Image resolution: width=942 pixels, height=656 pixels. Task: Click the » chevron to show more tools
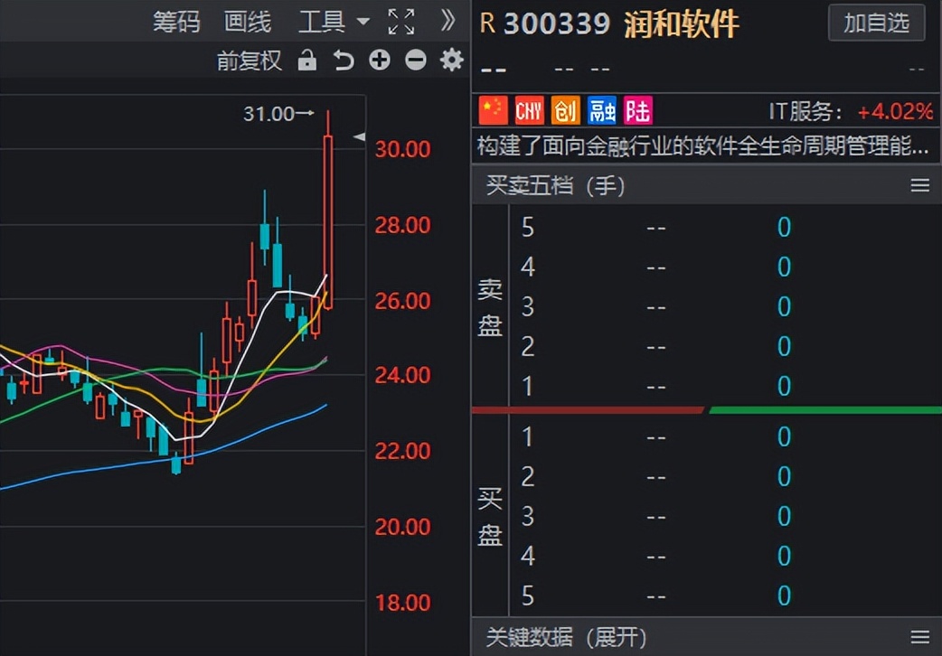(x=447, y=20)
